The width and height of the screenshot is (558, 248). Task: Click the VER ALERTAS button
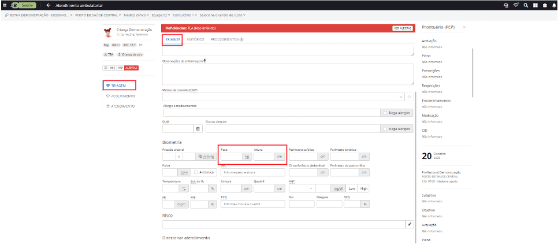402,28
